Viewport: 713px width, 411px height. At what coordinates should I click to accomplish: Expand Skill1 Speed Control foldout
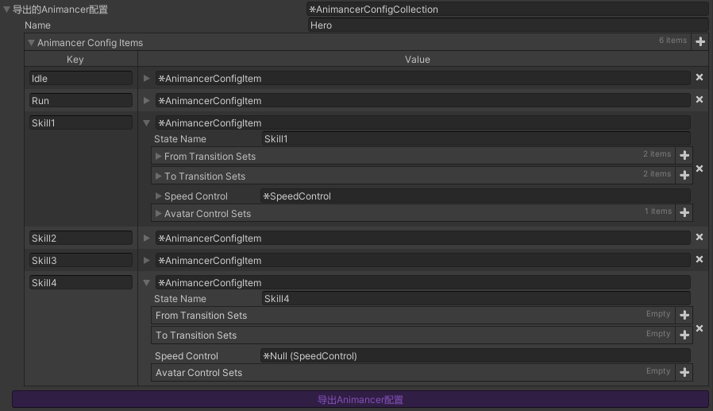coord(158,196)
